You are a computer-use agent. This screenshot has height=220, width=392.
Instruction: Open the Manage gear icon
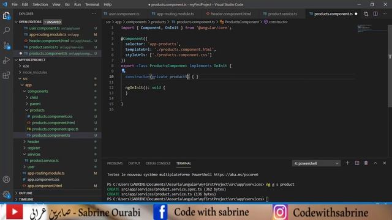6,194
